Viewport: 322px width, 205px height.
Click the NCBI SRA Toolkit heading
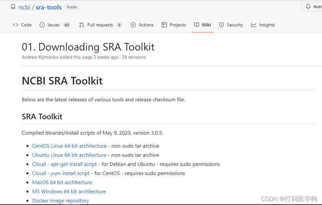tap(62, 81)
